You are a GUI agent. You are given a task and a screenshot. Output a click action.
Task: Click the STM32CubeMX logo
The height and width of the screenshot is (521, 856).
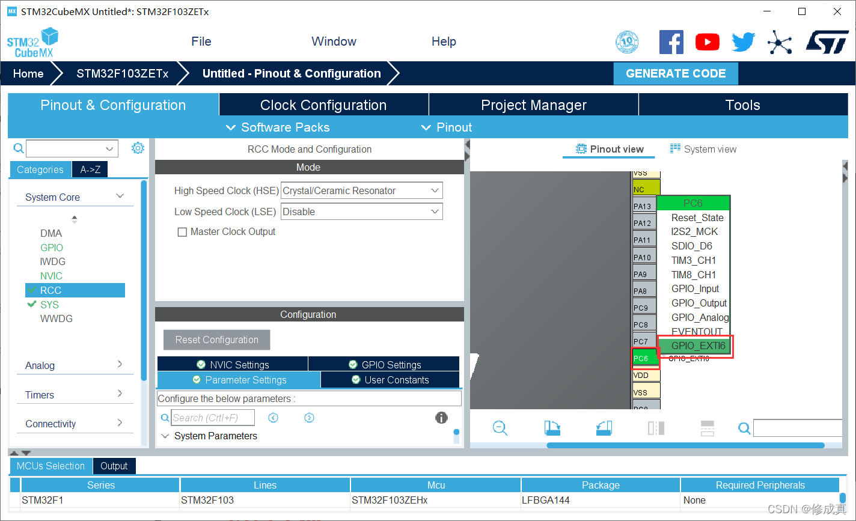[x=32, y=43]
